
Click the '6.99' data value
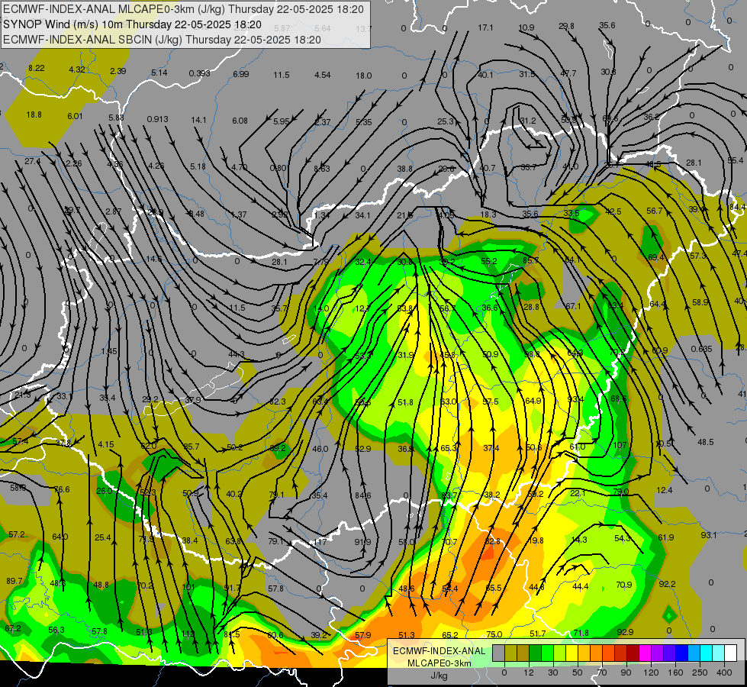[x=240, y=74]
